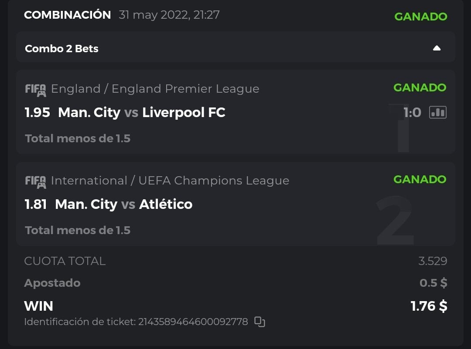Click FIFA gamepad icon for Champions League
Screen dimensions: 471x349
click(x=35, y=181)
